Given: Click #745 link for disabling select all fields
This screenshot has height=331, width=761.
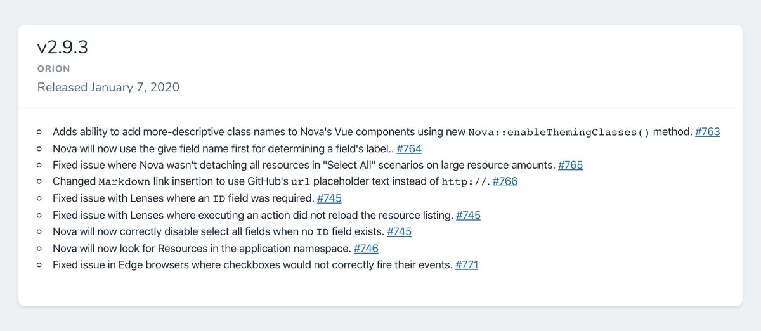Looking at the screenshot, I should [x=399, y=231].
